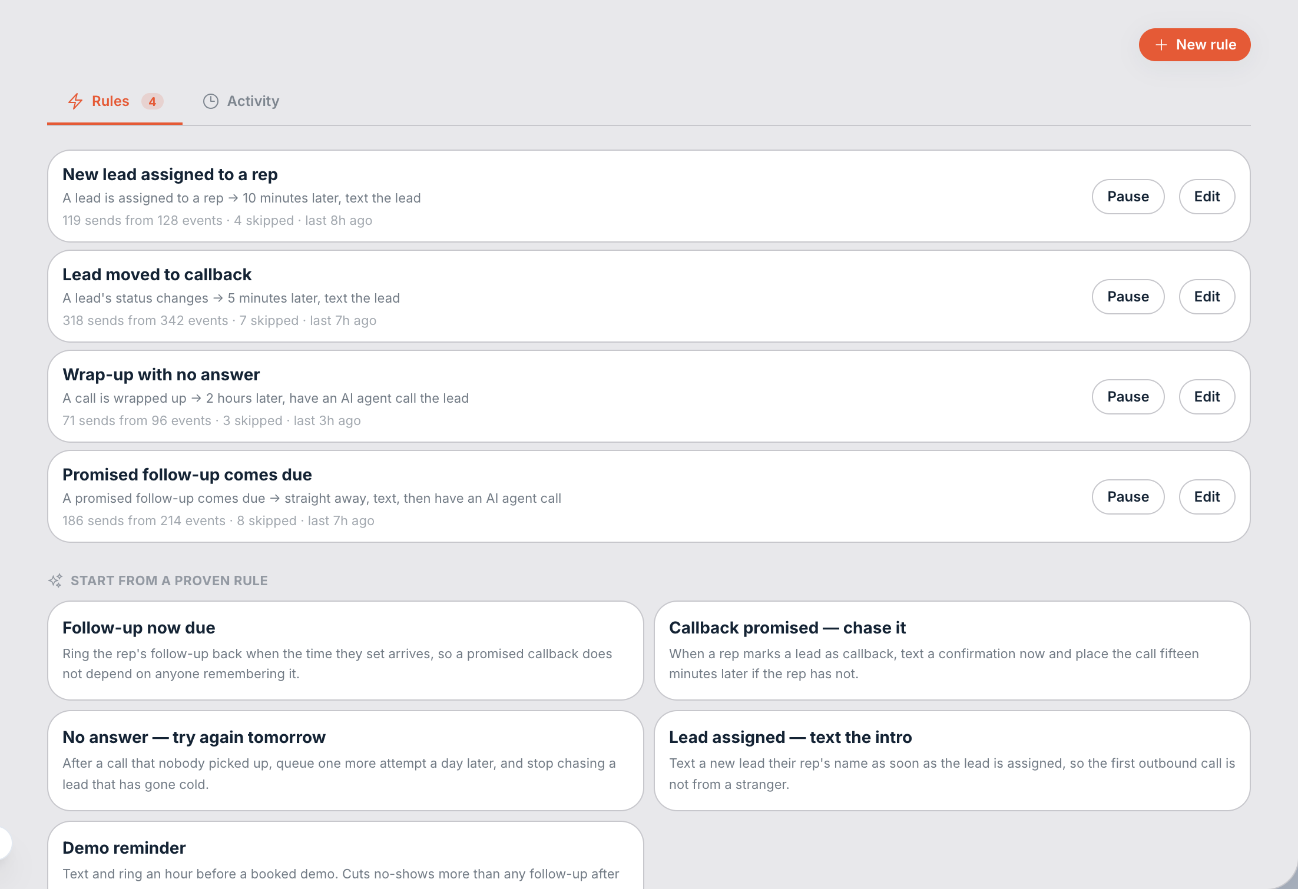This screenshot has width=1298, height=889.
Task: Pause the New lead assigned to a rep rule
Action: (1128, 197)
